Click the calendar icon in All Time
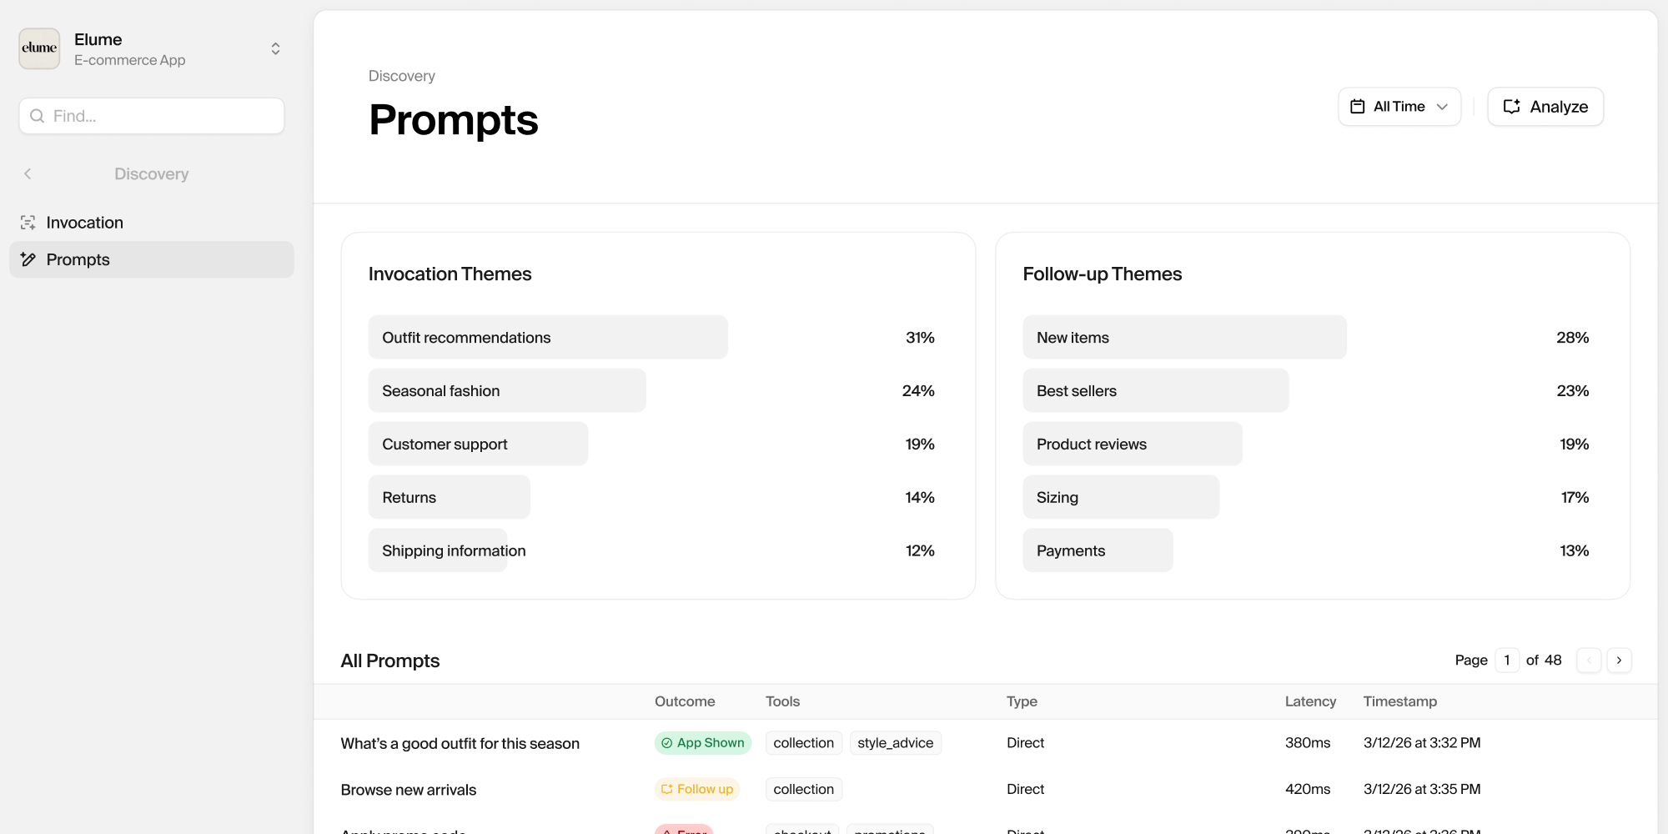Viewport: 1668px width, 834px height. [1357, 107]
